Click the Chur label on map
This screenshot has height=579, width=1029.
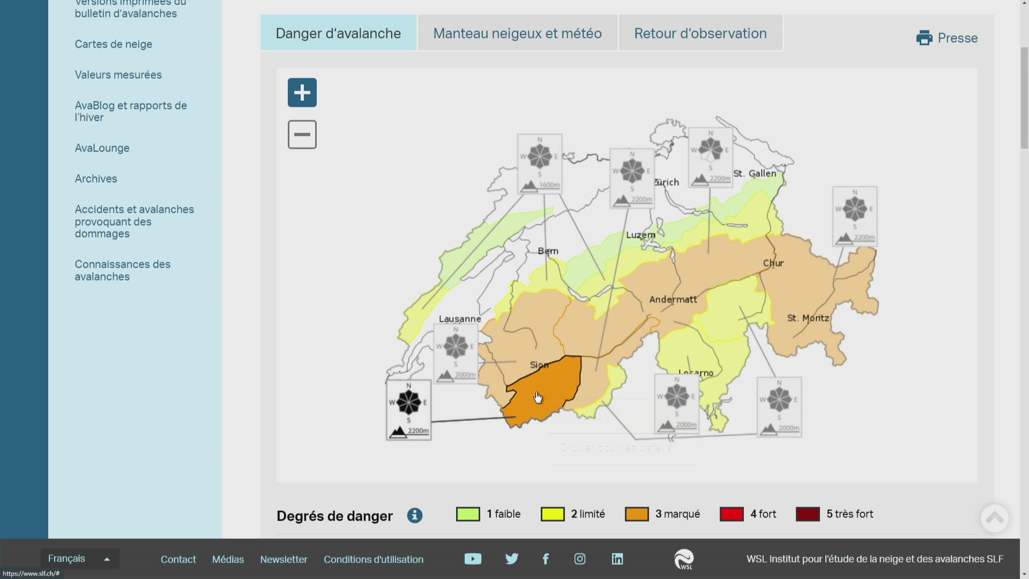tap(773, 263)
